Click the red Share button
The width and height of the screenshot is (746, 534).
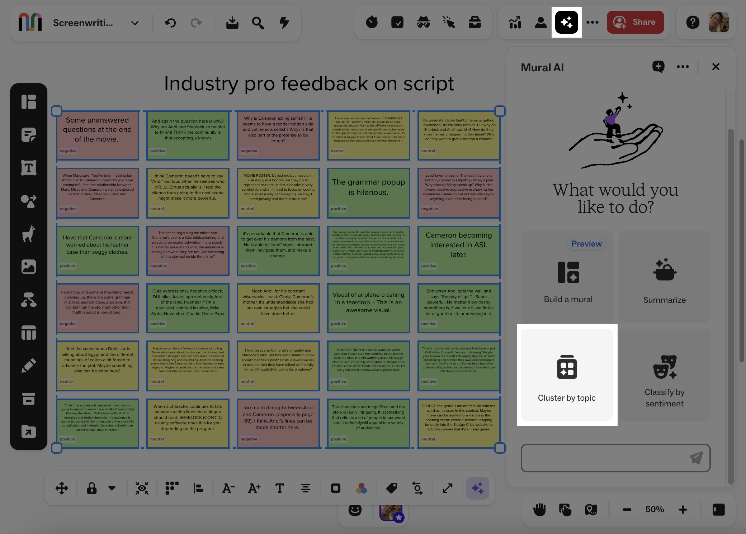tap(635, 22)
